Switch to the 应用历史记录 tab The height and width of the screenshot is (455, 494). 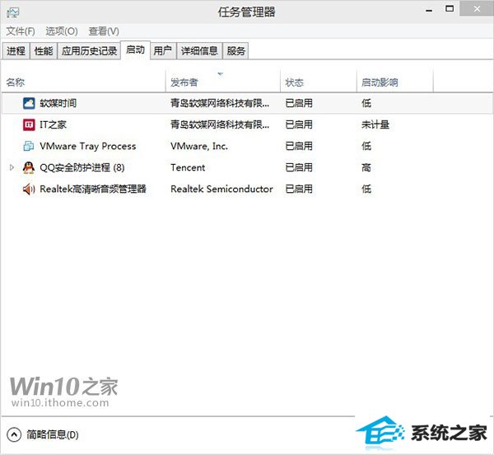(89, 51)
